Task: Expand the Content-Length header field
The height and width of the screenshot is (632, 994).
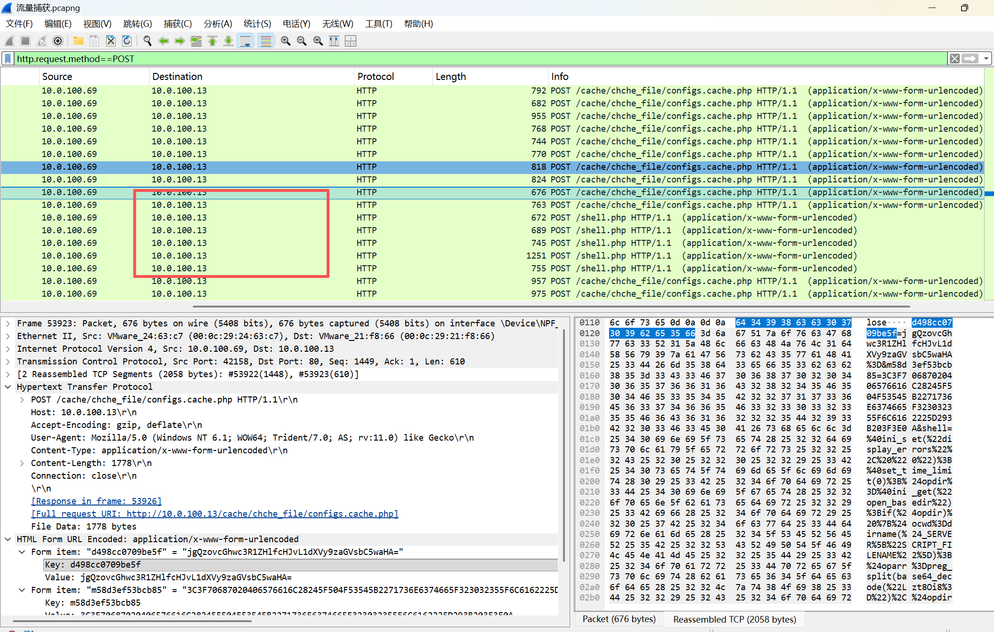Action: pos(22,463)
